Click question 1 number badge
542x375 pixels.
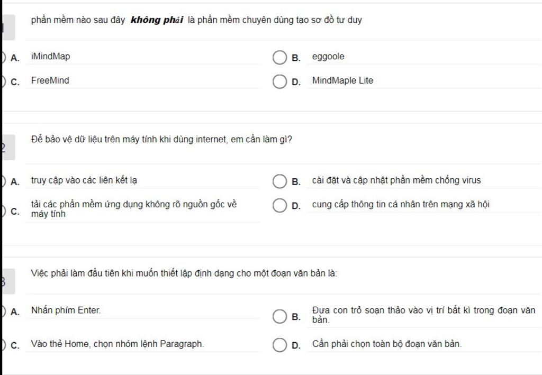click(x=8, y=28)
